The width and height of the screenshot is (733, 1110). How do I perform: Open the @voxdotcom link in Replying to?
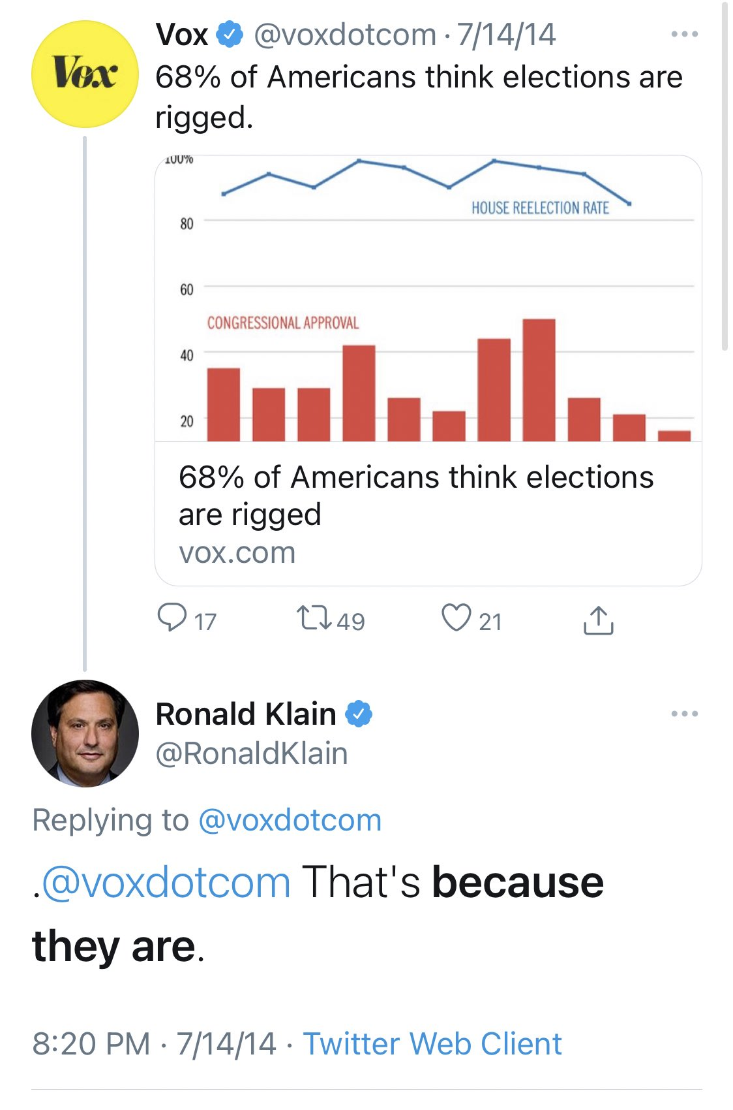point(290,820)
